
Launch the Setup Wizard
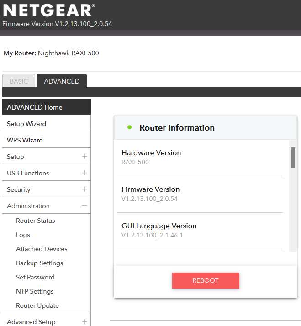[x=26, y=124]
